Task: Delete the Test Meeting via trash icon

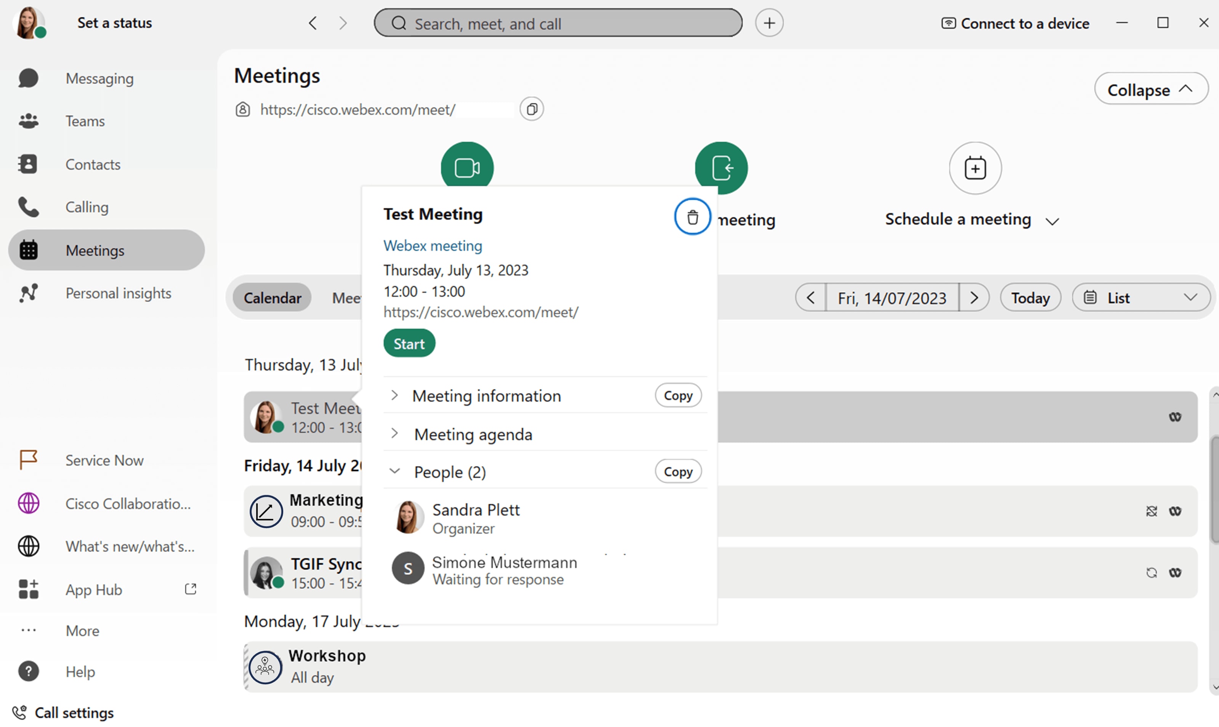Action: tap(692, 217)
